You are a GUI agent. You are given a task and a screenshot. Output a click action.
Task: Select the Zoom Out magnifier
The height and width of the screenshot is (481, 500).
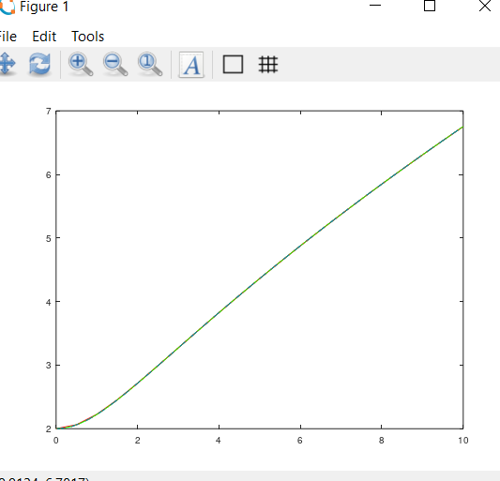115,65
